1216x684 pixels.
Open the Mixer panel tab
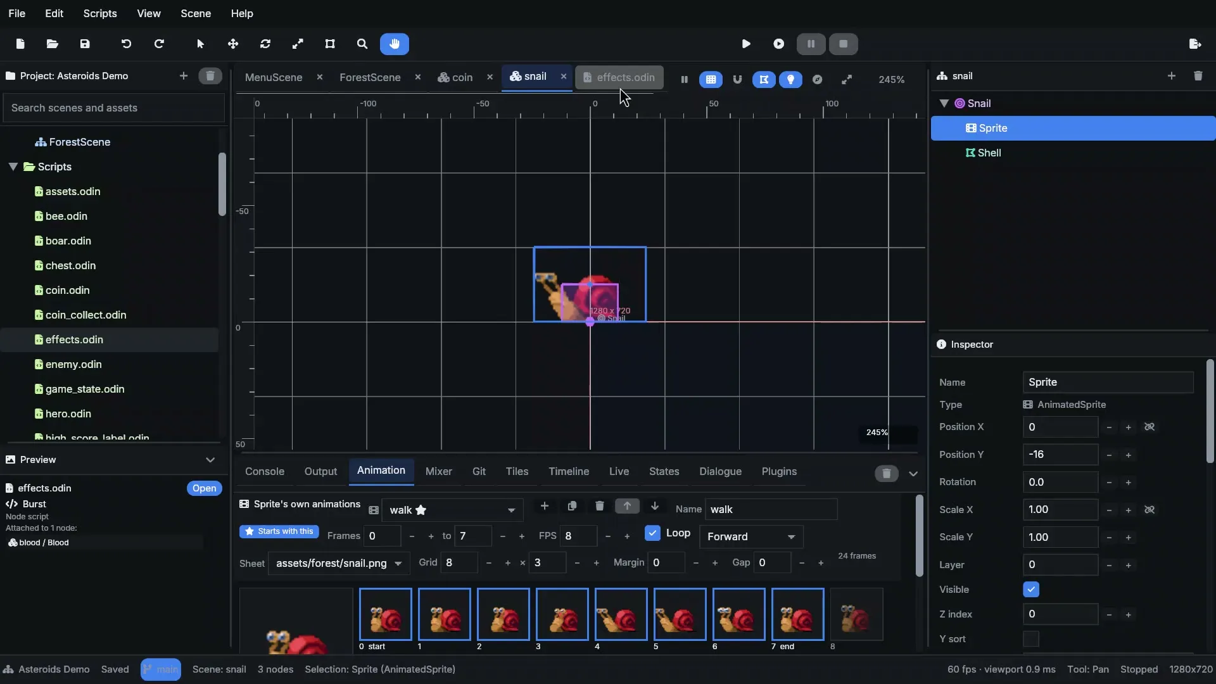[x=439, y=471]
